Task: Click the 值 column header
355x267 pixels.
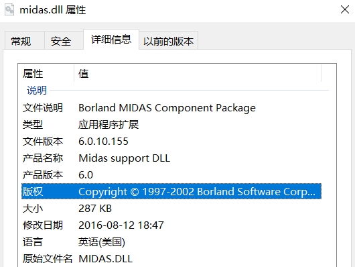Action: pos(198,74)
